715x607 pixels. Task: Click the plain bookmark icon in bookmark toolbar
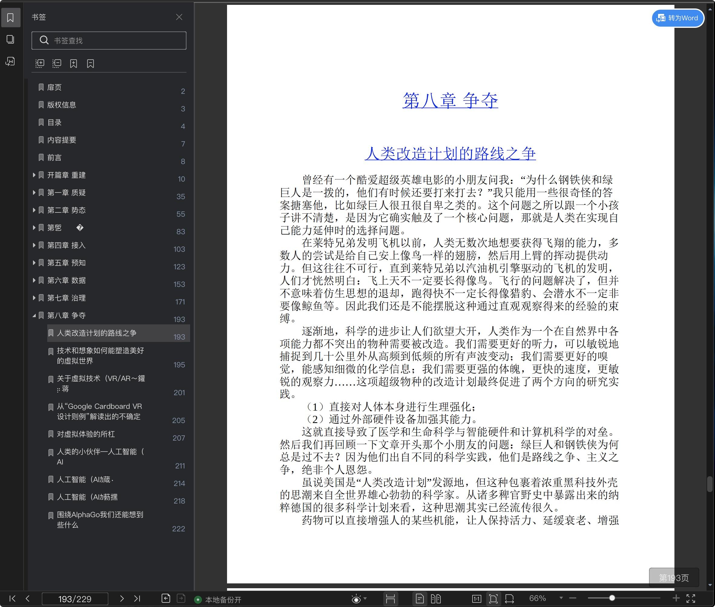91,63
